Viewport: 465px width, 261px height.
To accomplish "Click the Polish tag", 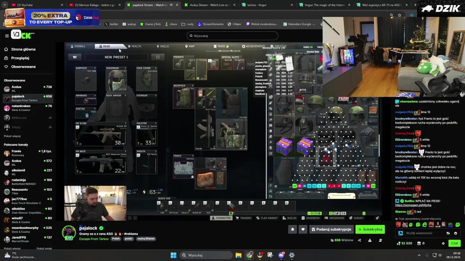I will 116,239.
